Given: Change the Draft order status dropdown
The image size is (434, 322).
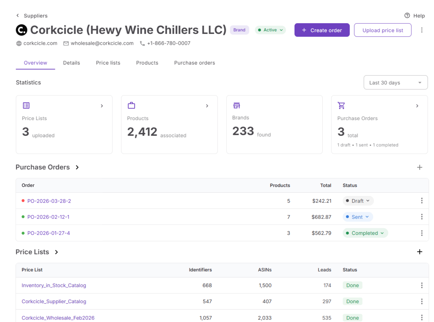Looking at the screenshot, I should pyautogui.click(x=358, y=201).
